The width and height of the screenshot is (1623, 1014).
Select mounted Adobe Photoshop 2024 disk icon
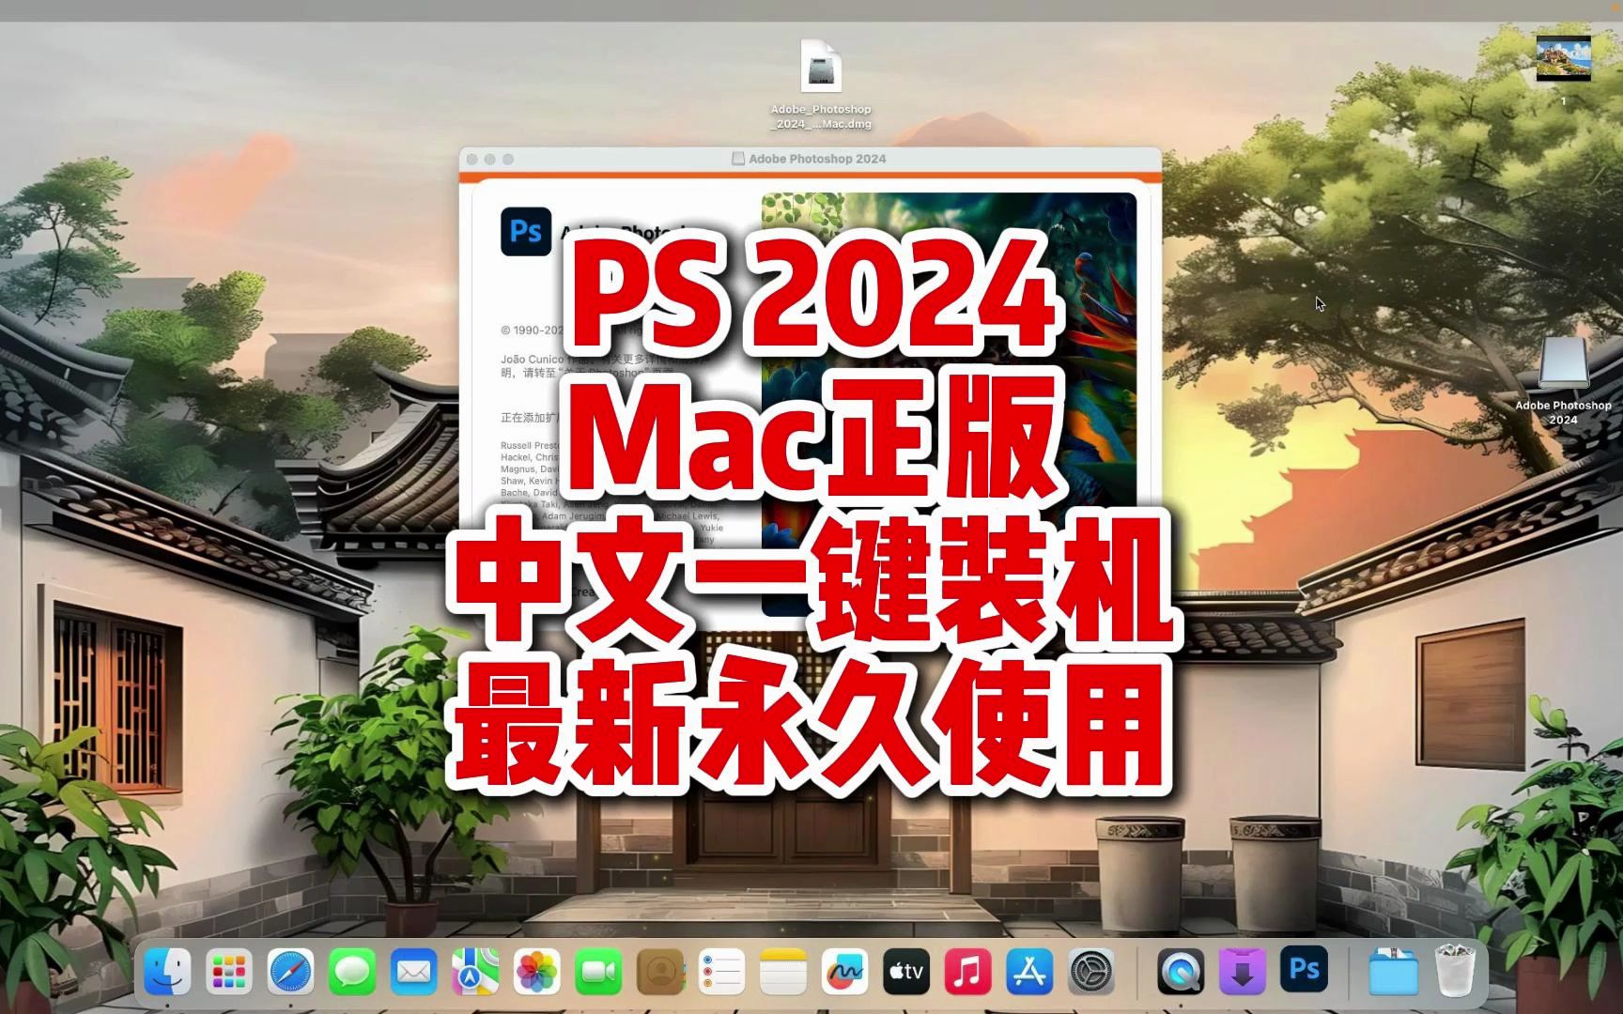coord(1564,364)
